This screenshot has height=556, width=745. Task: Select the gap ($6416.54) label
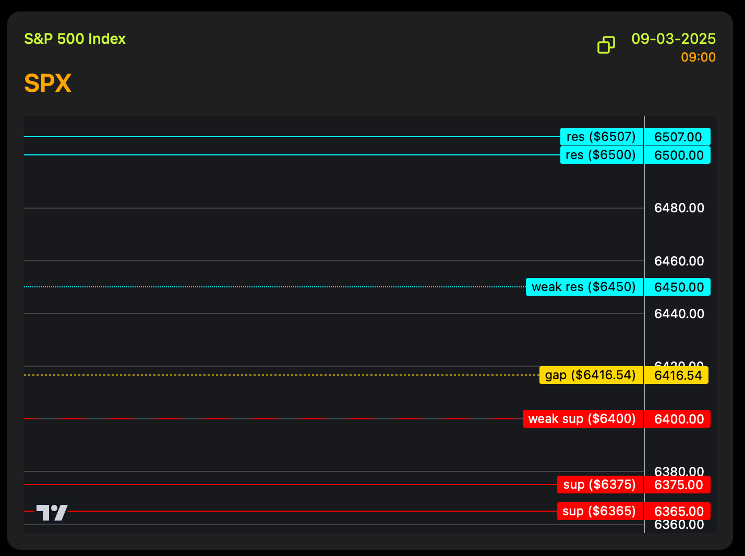591,375
